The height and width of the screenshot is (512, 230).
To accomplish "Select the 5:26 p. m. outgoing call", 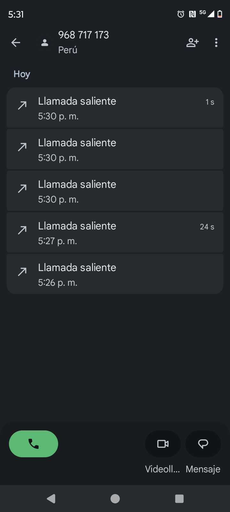I will [x=115, y=274].
